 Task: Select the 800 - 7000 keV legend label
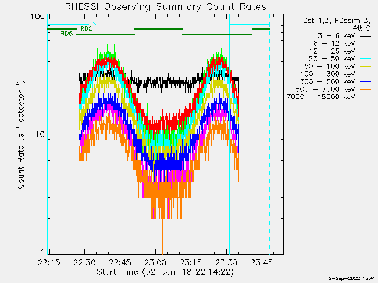coord(325,89)
